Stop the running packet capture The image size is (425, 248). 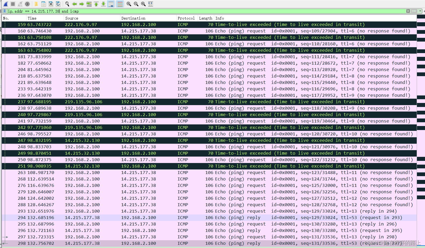(13, 4)
